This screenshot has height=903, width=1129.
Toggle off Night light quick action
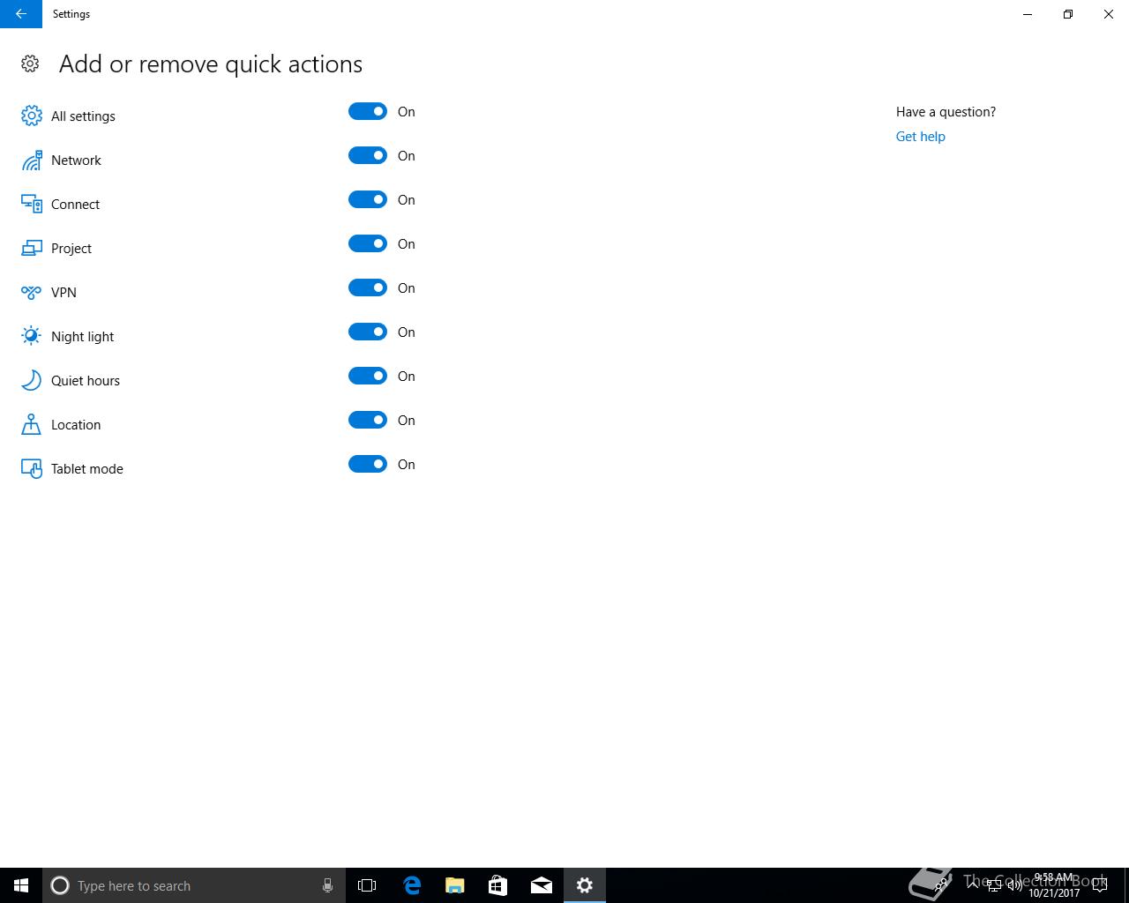(x=368, y=332)
